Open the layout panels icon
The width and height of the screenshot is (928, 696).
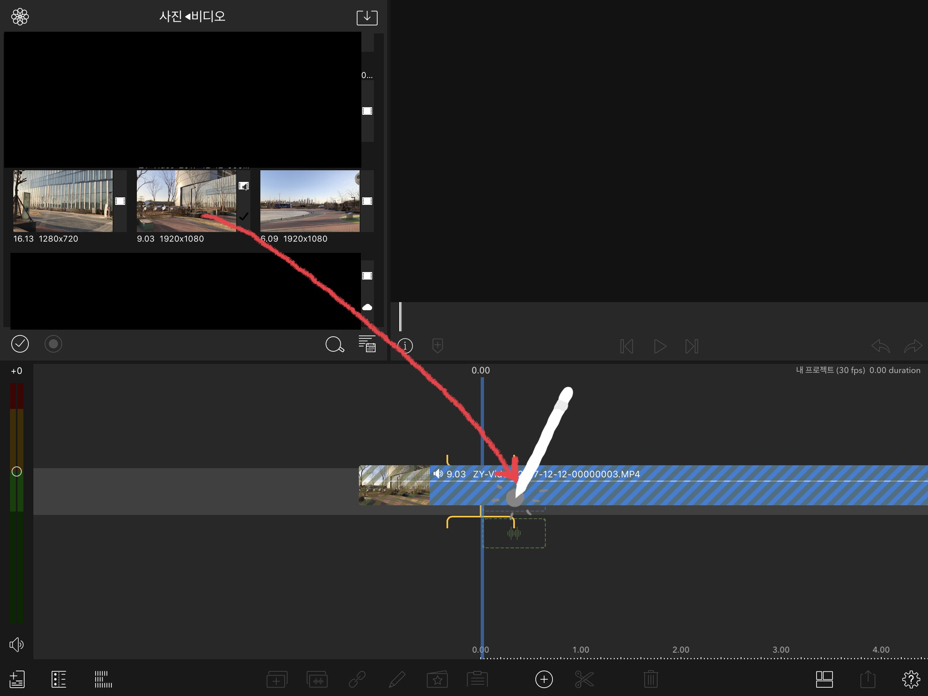click(x=824, y=679)
